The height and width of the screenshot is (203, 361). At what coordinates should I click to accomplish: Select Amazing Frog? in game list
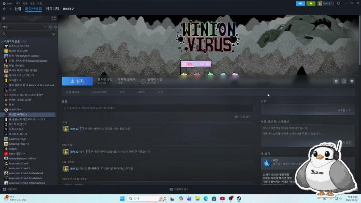click(x=17, y=139)
